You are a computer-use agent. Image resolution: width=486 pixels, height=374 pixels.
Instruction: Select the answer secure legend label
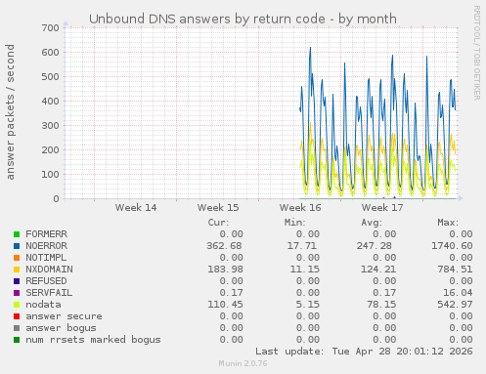click(64, 316)
